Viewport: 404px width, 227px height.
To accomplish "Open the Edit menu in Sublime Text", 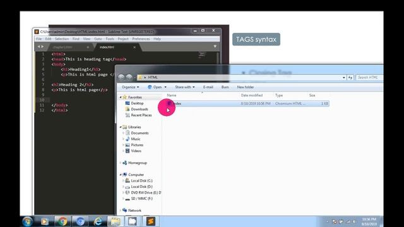I will pos(48,39).
